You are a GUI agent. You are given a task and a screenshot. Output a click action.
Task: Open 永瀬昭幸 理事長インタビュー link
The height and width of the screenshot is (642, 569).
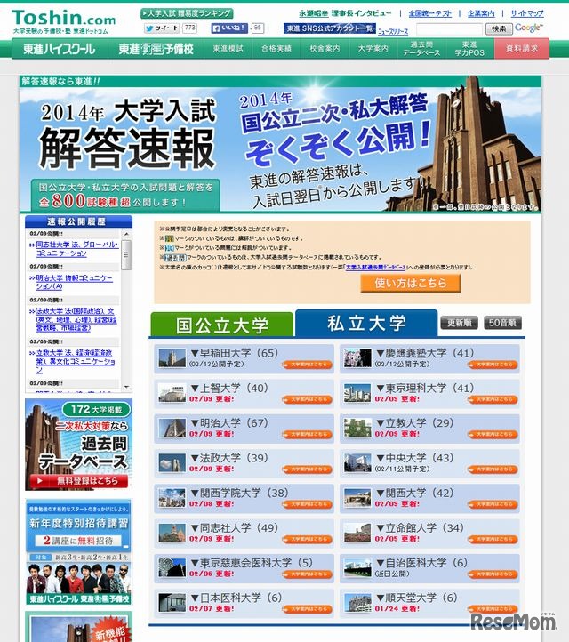point(345,13)
